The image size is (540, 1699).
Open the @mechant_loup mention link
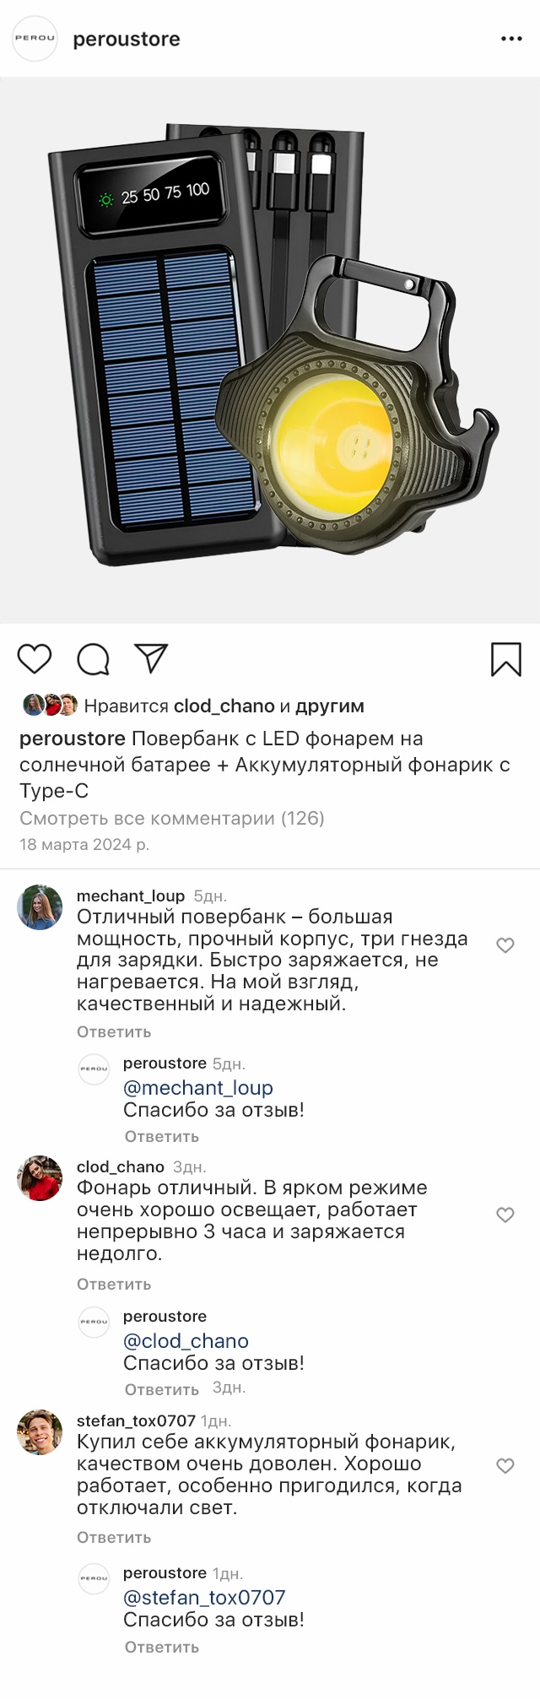point(198,1087)
